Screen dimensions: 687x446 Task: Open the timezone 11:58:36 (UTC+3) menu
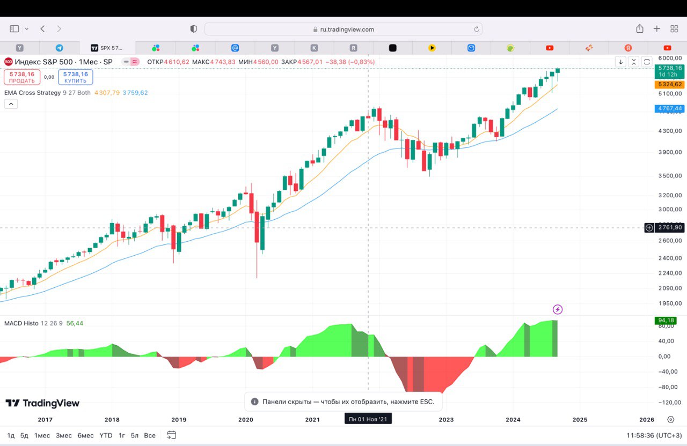pyautogui.click(x=654, y=435)
